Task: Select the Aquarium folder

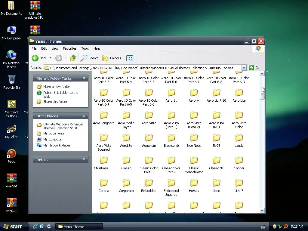Action: (149, 141)
